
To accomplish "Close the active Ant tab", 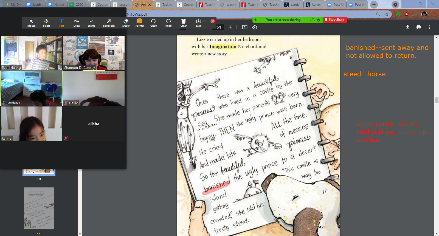I will 150,5.
